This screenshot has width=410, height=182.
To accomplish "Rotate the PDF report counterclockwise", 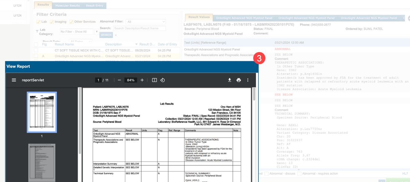I will 162,80.
